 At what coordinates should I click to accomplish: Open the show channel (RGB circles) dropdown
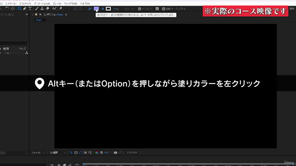tap(97, 153)
